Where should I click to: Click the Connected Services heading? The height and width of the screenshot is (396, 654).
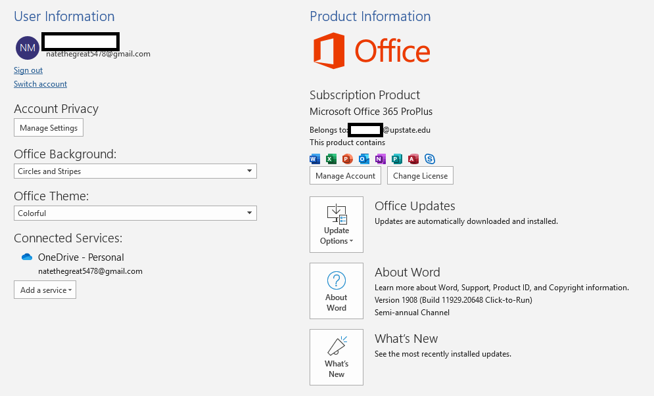68,238
